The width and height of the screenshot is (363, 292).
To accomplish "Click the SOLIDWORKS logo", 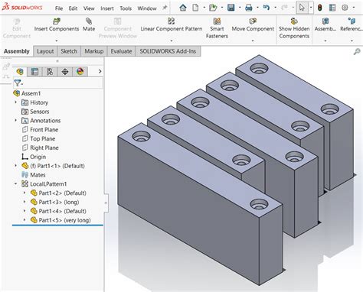I will click(22, 8).
